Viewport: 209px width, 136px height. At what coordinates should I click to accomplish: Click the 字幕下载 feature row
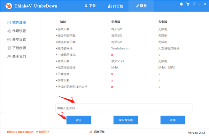(63, 80)
